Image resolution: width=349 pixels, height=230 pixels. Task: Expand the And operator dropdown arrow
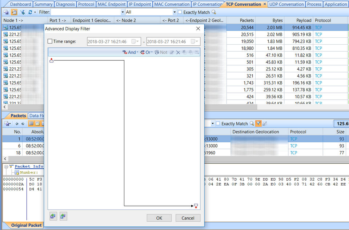(x=137, y=52)
